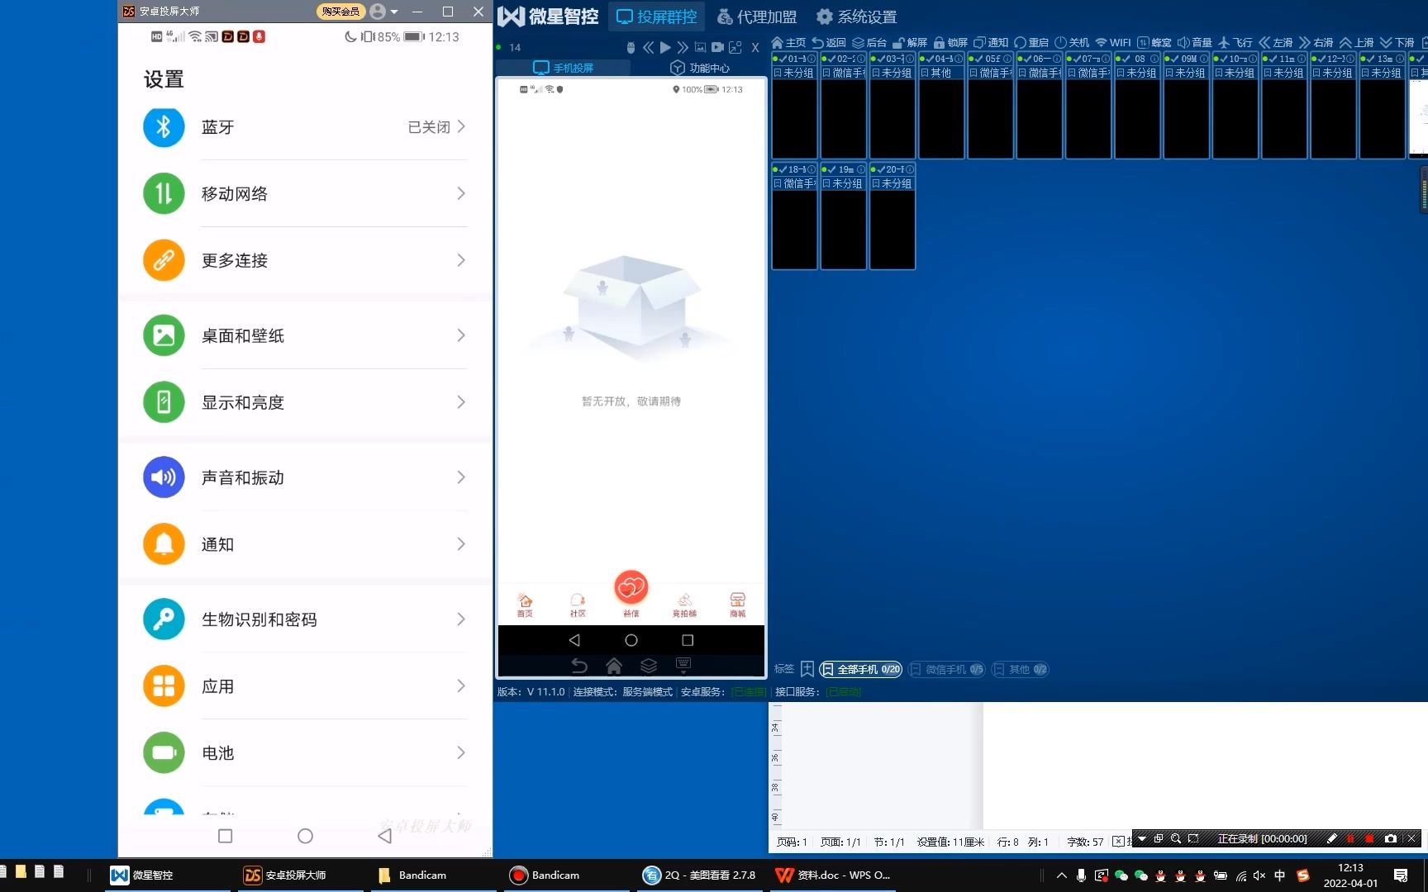This screenshot has width=1428, height=892.
Task: Expand the 桌面和壁纸 settings row
Action: (x=305, y=335)
